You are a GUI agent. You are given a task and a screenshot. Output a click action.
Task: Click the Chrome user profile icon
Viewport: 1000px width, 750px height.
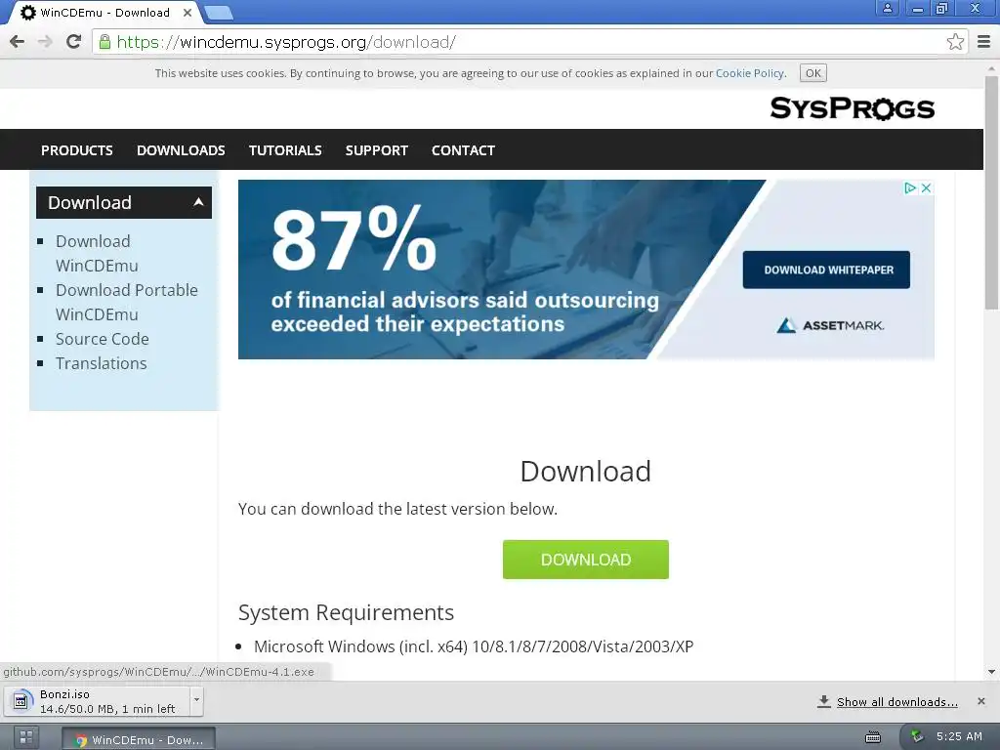coord(887,8)
